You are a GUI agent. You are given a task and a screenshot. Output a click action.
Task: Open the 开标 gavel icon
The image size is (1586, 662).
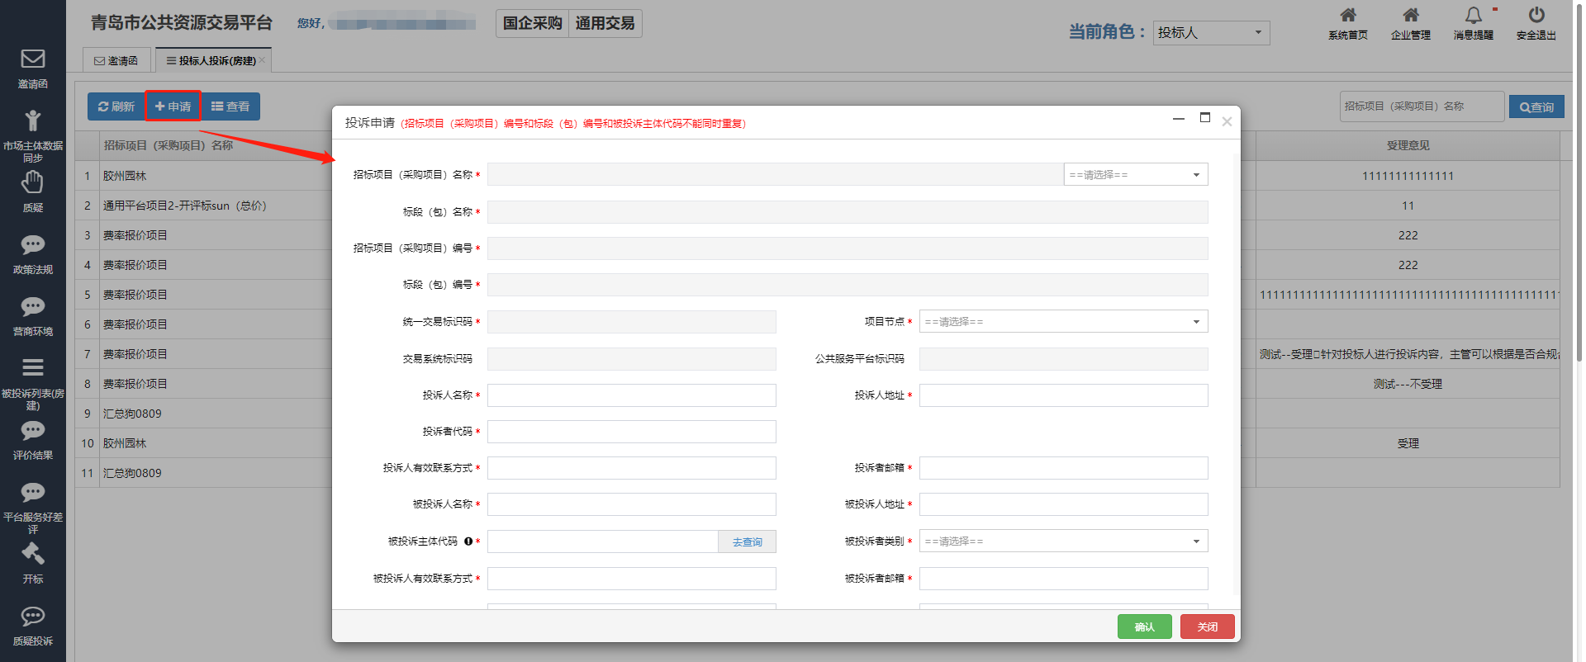pos(33,553)
